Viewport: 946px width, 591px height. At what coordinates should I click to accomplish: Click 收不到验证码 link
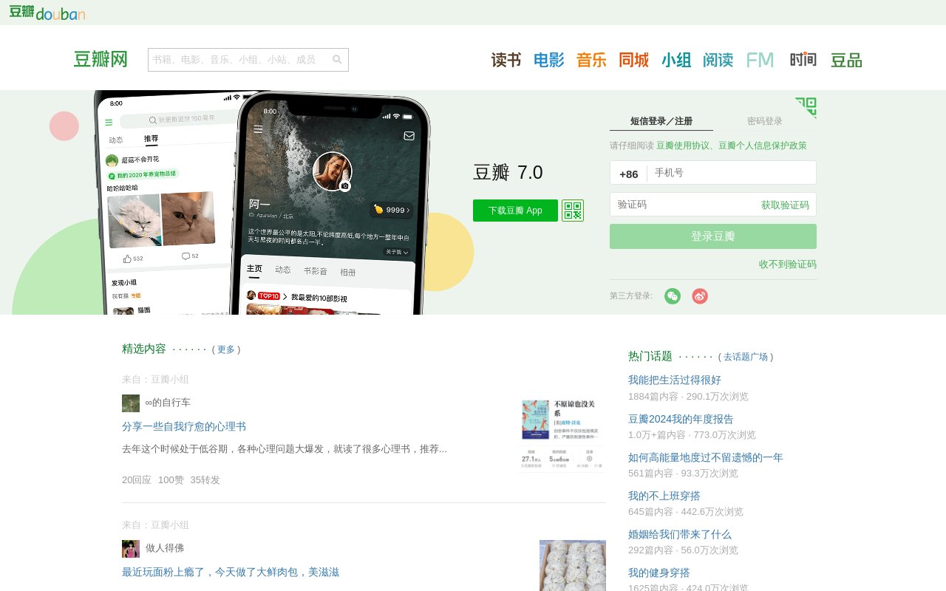click(x=788, y=264)
